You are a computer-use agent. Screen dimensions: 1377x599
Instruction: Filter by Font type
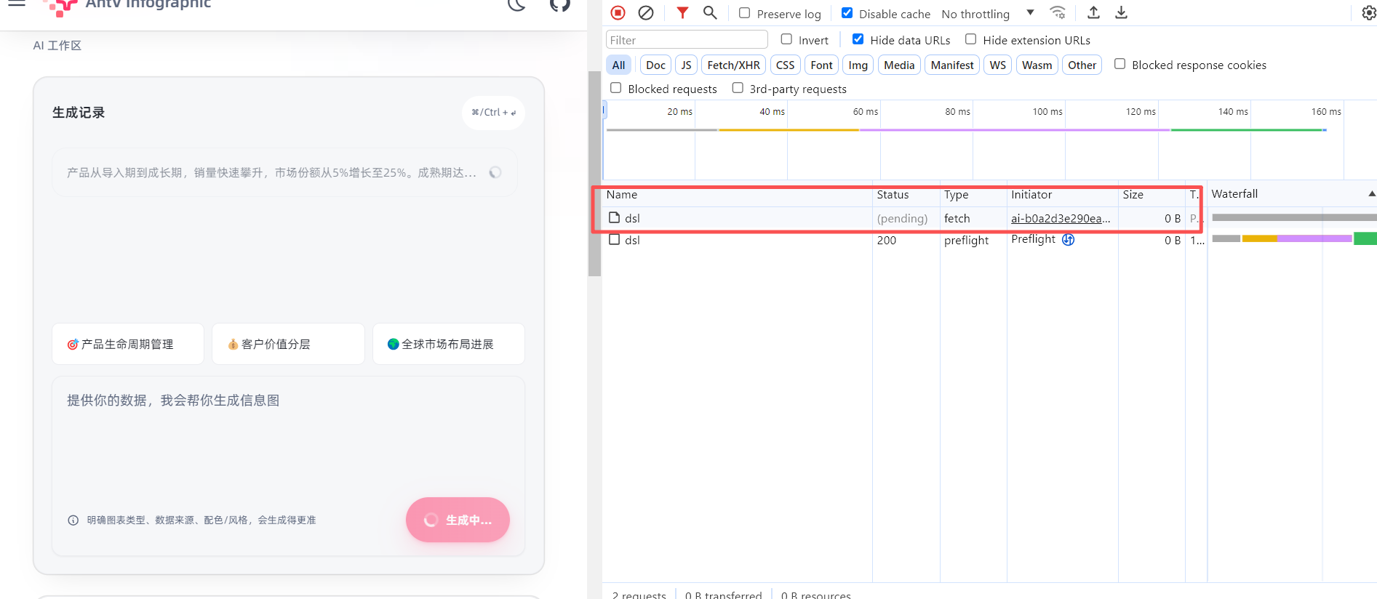click(821, 65)
